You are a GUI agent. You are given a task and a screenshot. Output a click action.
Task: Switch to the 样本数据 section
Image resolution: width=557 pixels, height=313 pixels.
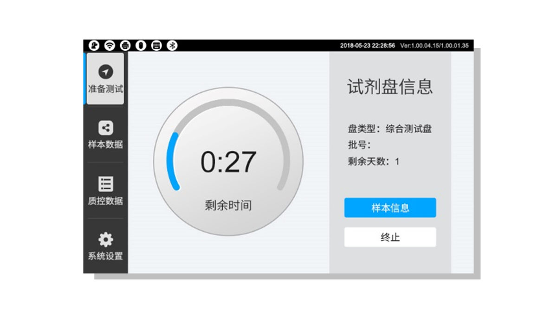point(105,135)
